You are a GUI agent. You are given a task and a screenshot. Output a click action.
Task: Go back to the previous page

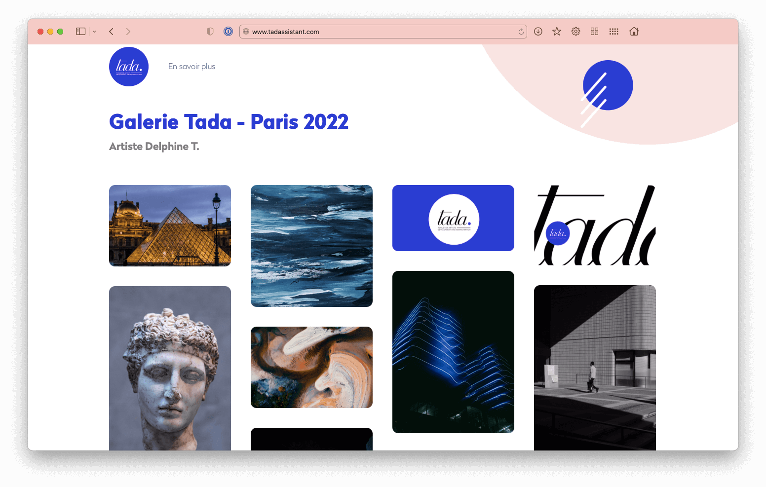112,32
